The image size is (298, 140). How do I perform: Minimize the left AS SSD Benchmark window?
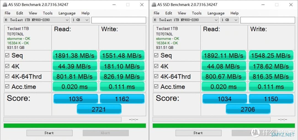(x=114, y=5)
